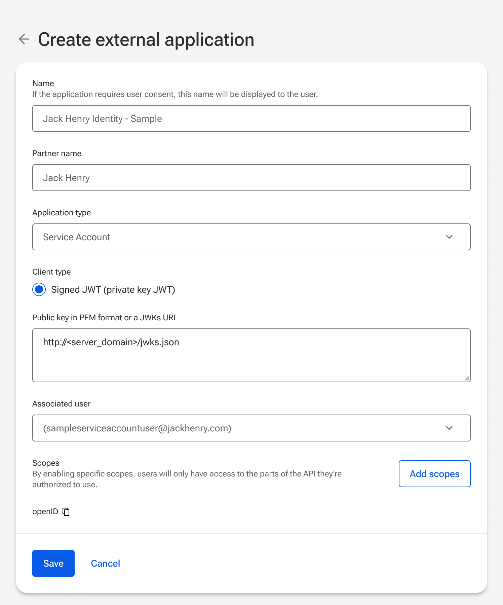Focus the Partner name input field
503x605 pixels.
point(251,178)
